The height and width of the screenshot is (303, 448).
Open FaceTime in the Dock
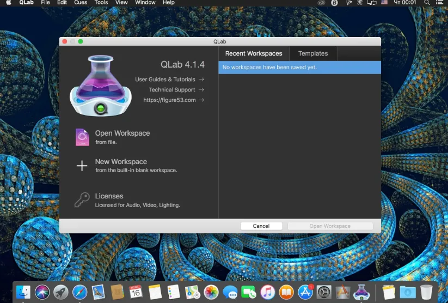coord(249,292)
